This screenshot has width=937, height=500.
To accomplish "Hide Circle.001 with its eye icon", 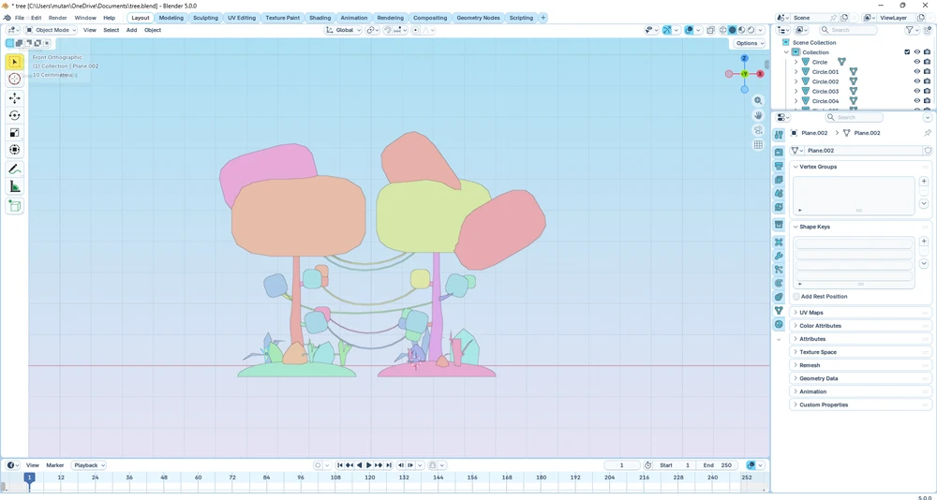I will click(916, 72).
